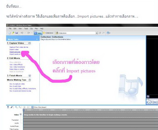Go up one level in collections

click(x=100, y=33)
